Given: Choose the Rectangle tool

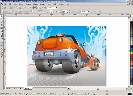Looking at the screenshot, I should pos(2,31).
